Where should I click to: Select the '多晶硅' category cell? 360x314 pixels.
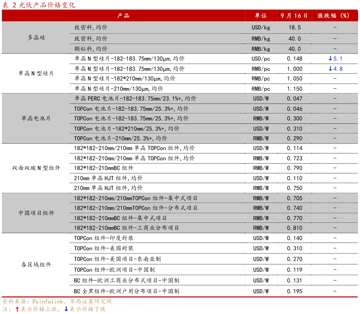click(x=36, y=37)
